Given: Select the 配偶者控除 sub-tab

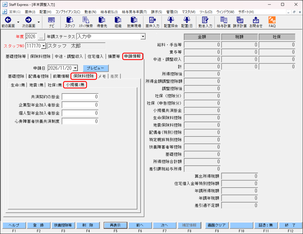Looking at the screenshot, I should pos(38,76).
